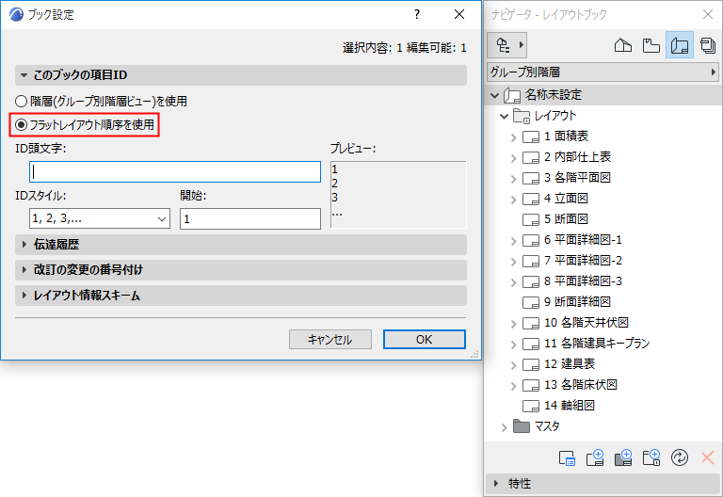The width and height of the screenshot is (723, 497).
Task: Select the 4 立面図 layout row
Action: point(603,199)
